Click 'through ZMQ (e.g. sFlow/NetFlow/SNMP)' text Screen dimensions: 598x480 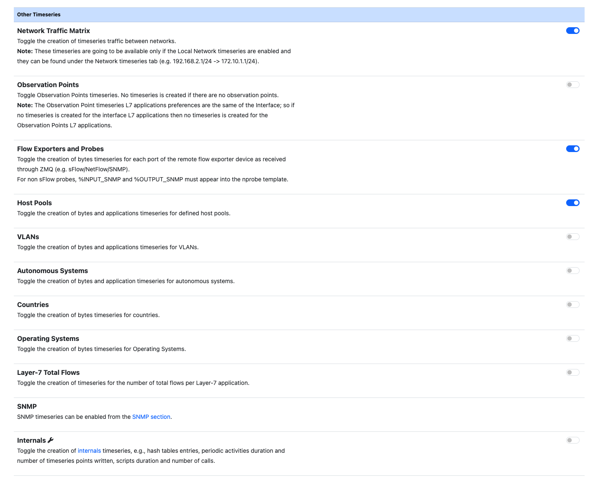(73, 169)
